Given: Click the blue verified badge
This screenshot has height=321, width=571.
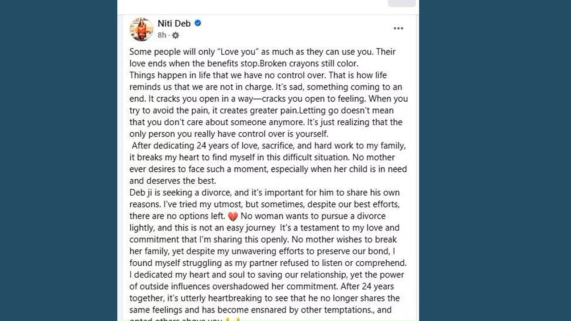Looking at the screenshot, I should (198, 23).
